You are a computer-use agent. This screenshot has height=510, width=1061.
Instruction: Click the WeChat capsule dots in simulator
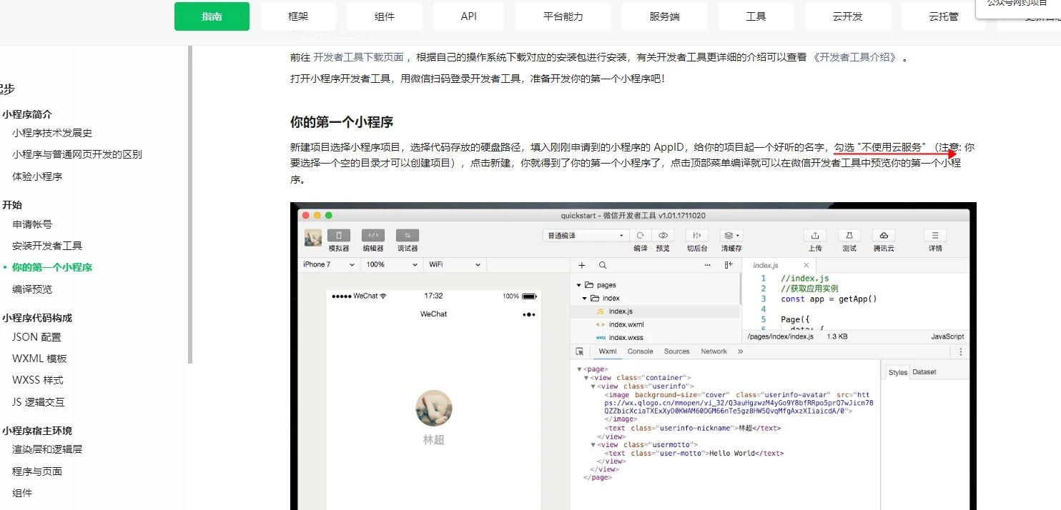pos(528,314)
